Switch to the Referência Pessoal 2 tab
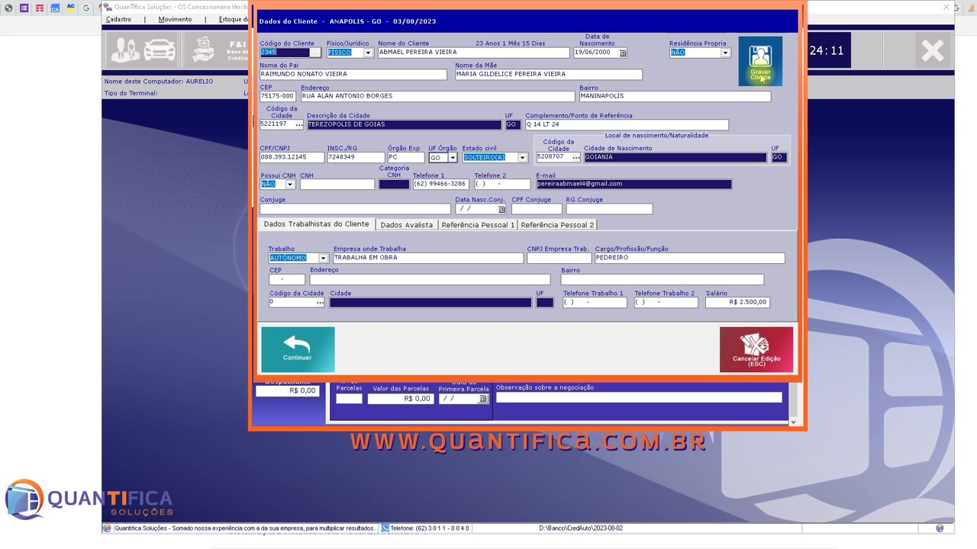The height and width of the screenshot is (549, 977). coord(557,225)
